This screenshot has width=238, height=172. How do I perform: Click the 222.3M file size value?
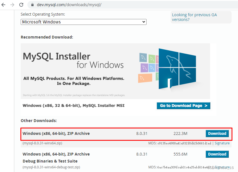(x=180, y=133)
